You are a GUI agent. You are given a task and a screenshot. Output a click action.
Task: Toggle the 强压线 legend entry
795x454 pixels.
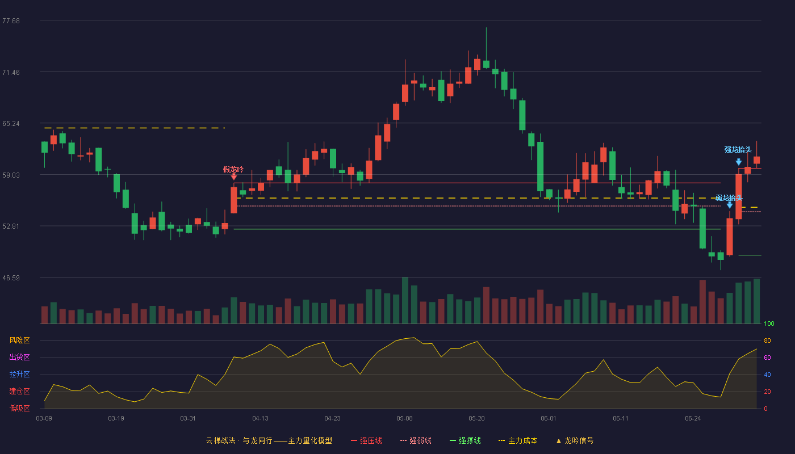pyautogui.click(x=366, y=440)
